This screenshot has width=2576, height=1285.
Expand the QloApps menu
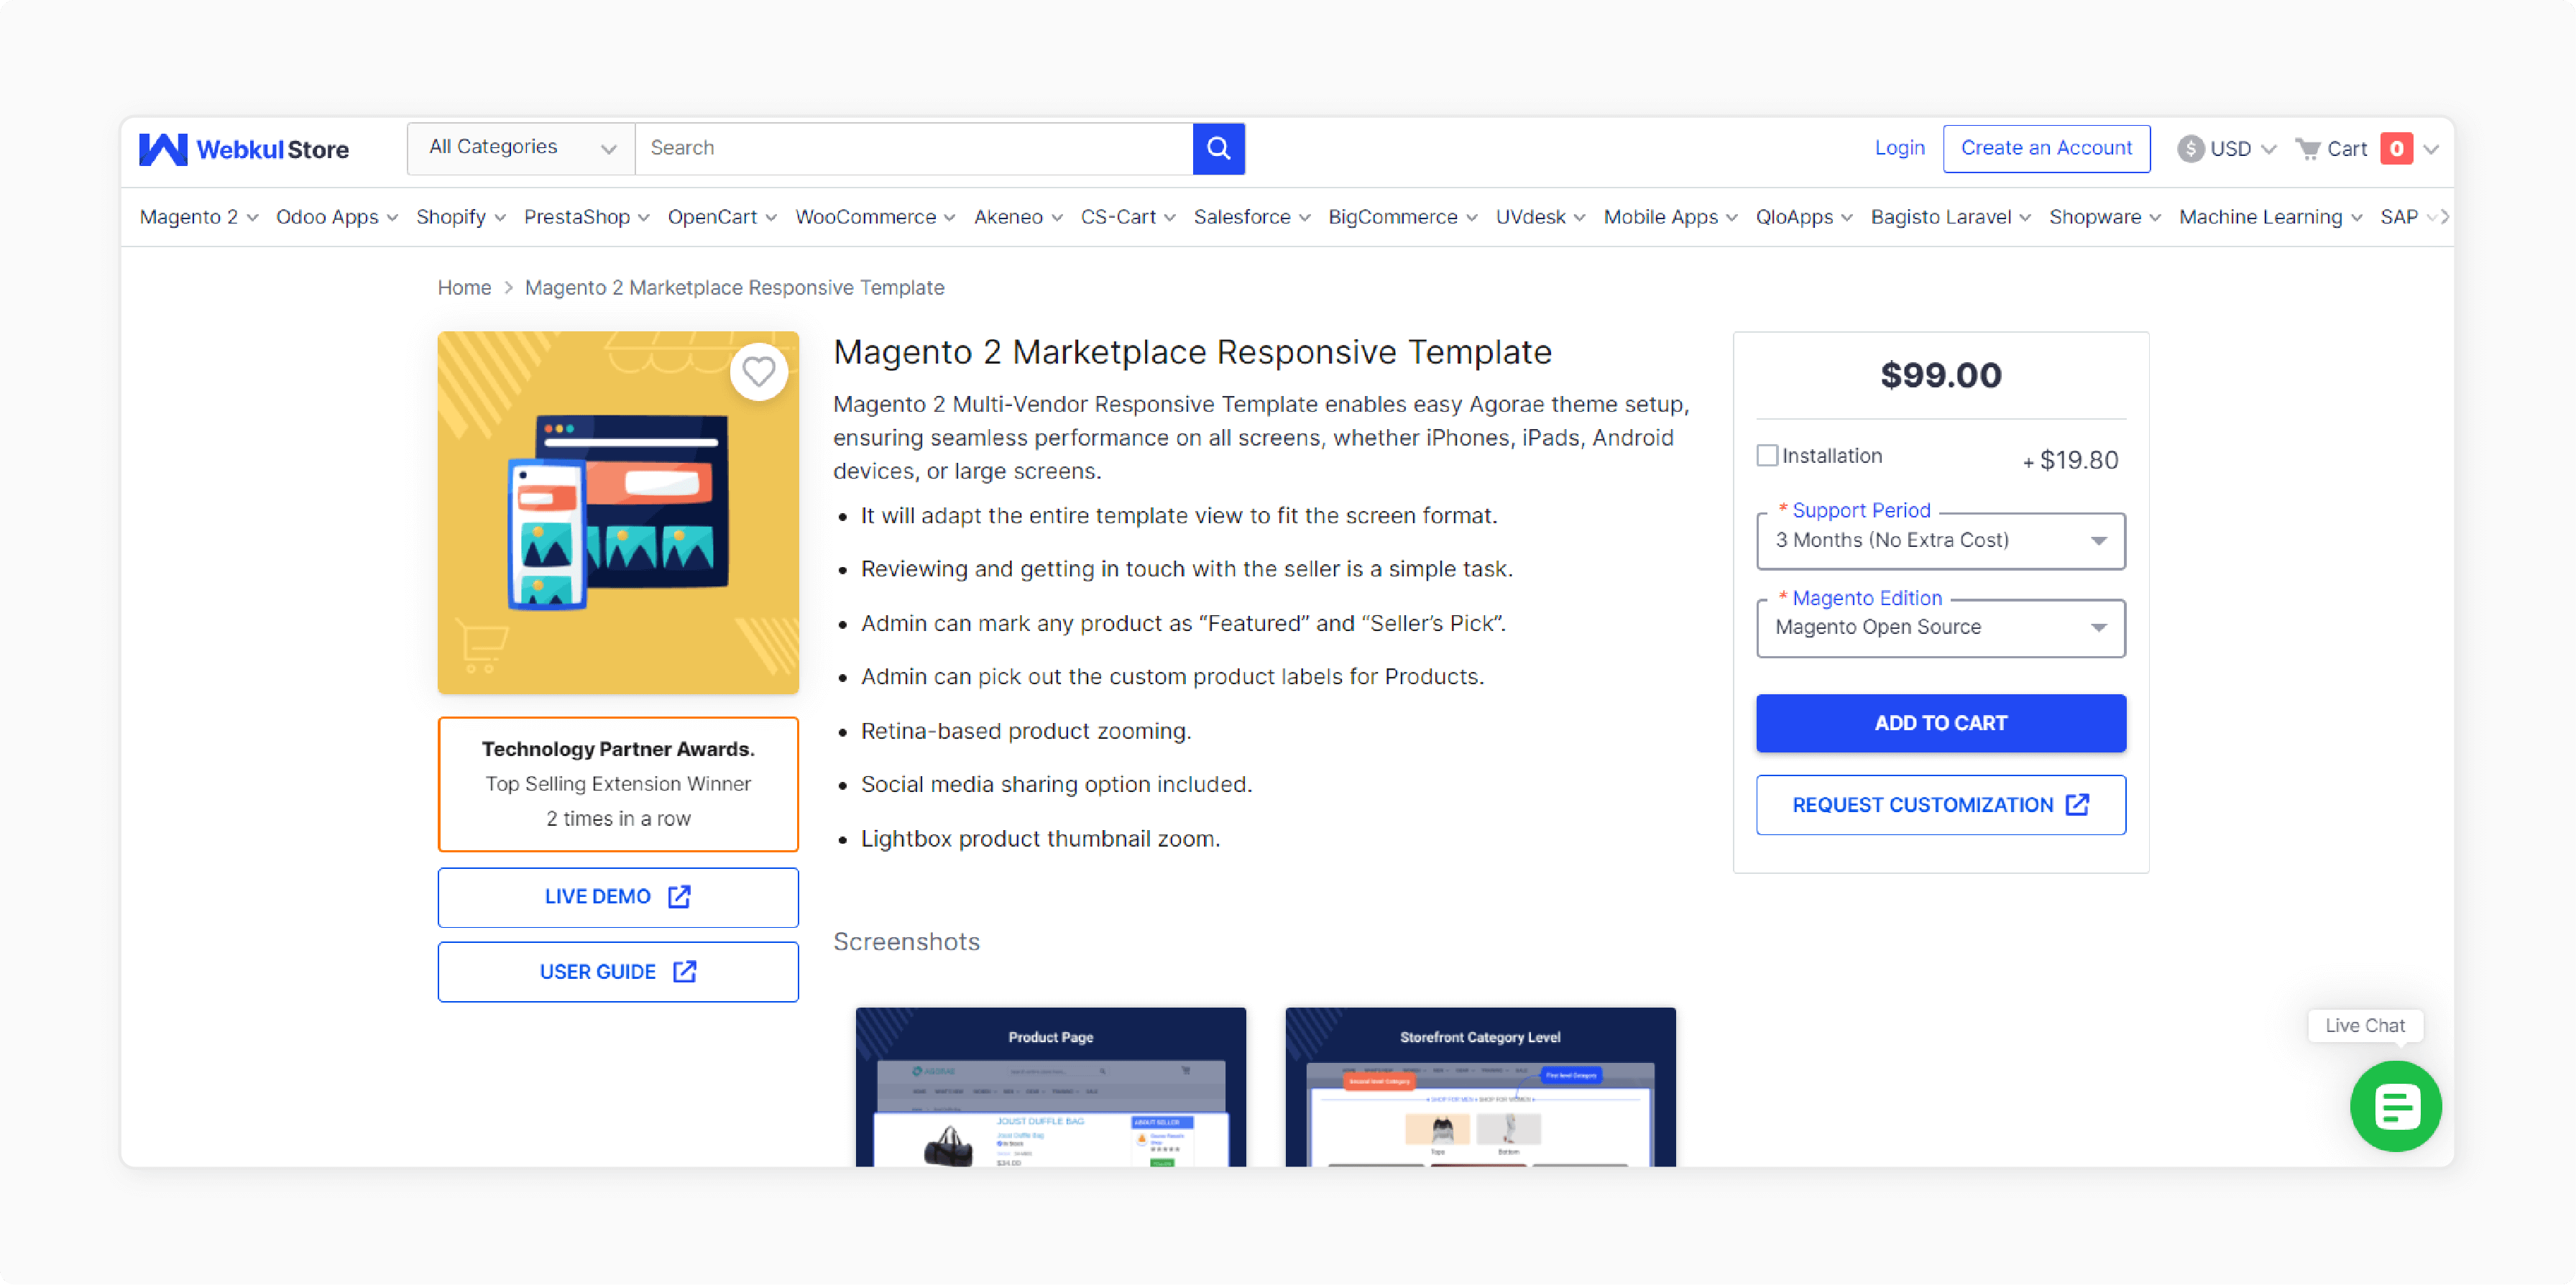pyautogui.click(x=1804, y=217)
